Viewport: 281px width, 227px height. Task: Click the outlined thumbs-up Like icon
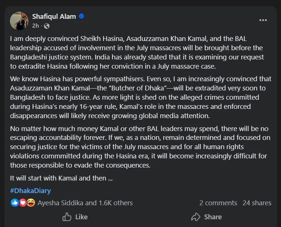click(x=67, y=217)
